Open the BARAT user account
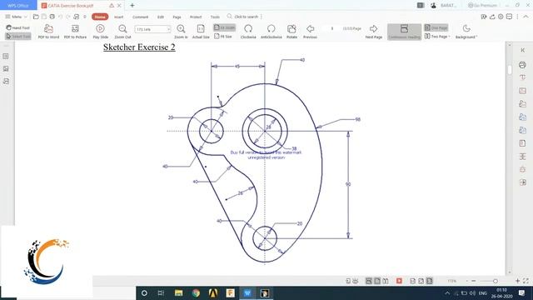Image resolution: width=533 pixels, height=300 pixels. [x=444, y=6]
